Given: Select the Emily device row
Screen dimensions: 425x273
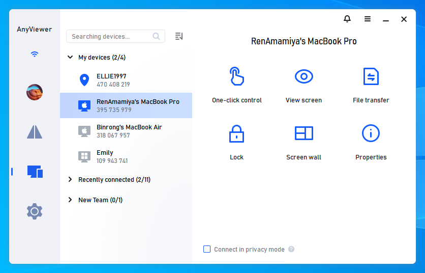Looking at the screenshot, I should tap(126, 156).
